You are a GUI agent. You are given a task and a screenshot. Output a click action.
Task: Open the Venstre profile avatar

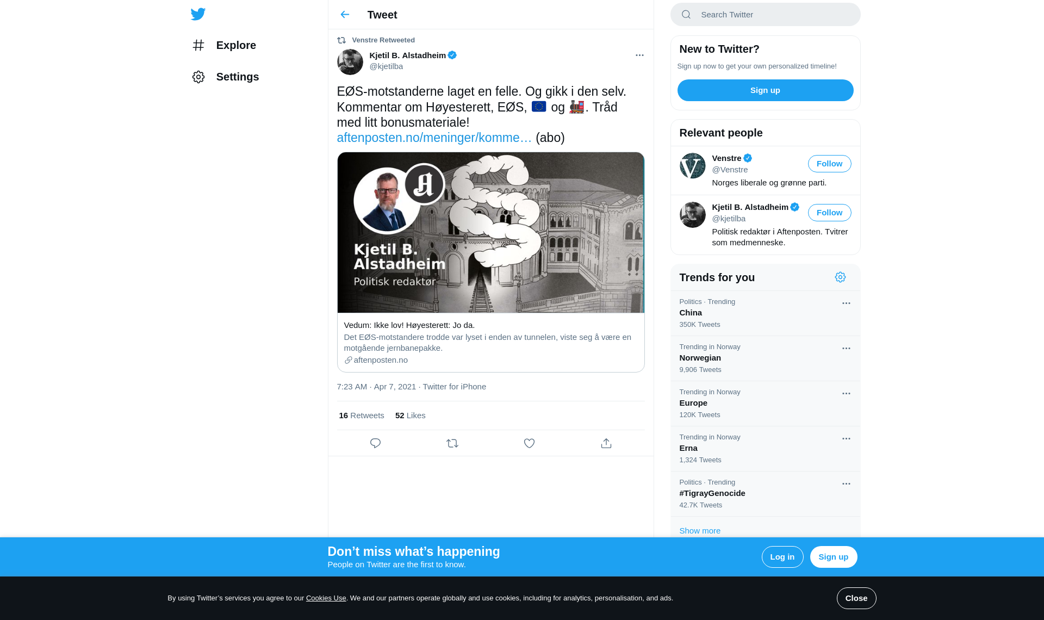692,166
